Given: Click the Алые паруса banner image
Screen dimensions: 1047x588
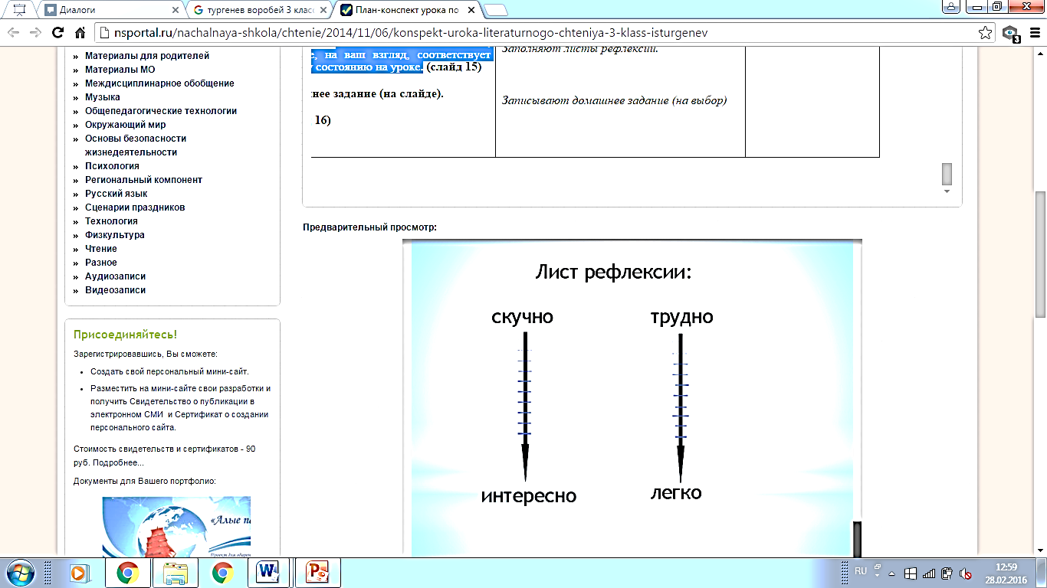Looking at the screenshot, I should (x=176, y=527).
